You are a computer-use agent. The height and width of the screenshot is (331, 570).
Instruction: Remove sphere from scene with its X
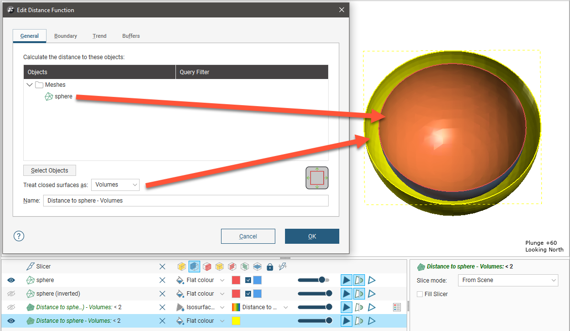[x=162, y=280]
